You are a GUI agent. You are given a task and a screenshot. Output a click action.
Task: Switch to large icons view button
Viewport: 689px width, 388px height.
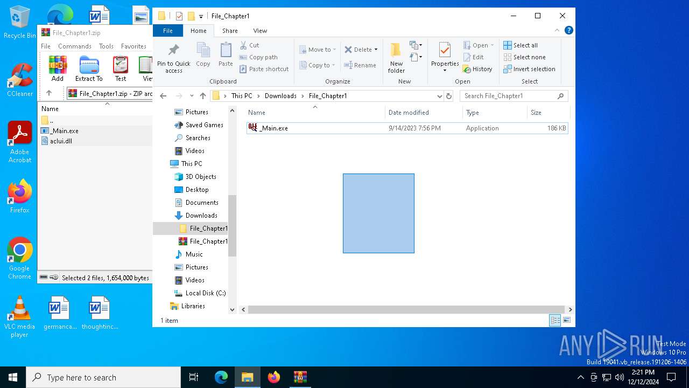(x=566, y=321)
